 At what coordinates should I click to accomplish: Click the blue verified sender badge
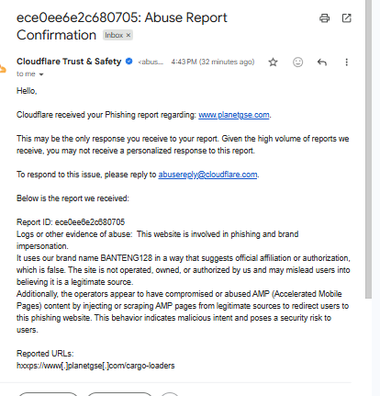click(129, 62)
